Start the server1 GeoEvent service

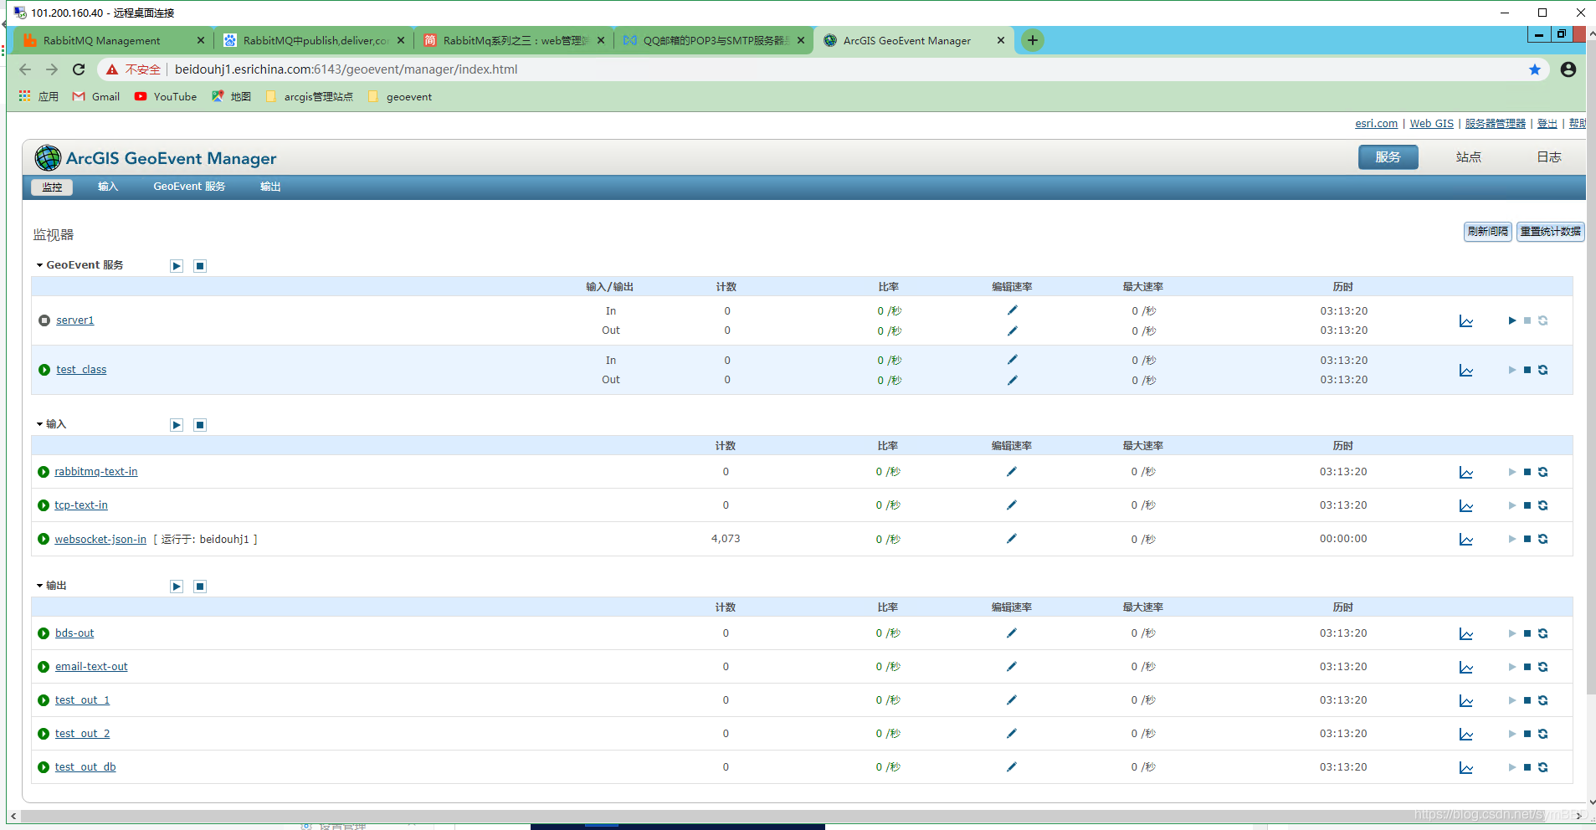pyautogui.click(x=1512, y=320)
